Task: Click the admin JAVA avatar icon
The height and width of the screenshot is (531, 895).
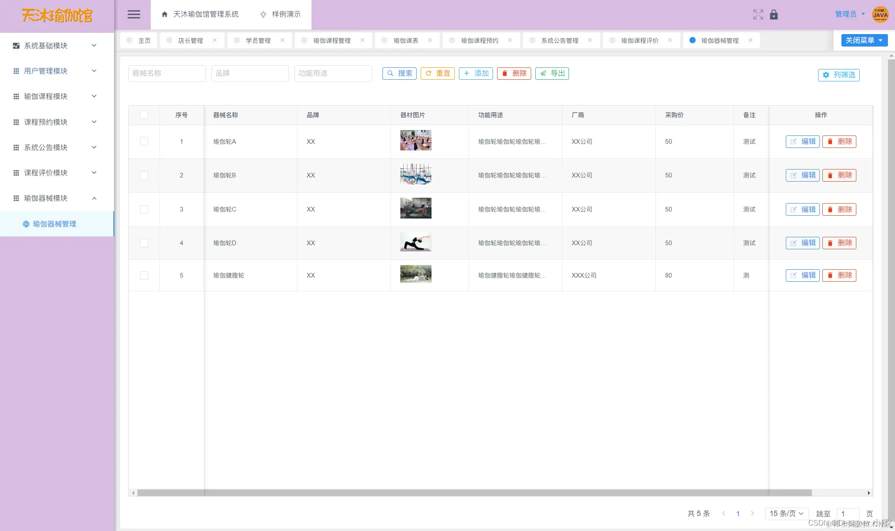Action: [x=880, y=15]
